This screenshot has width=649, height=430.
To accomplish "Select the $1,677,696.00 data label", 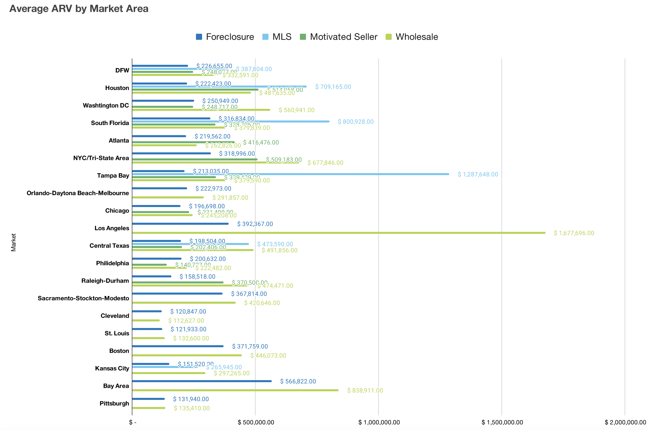I will [x=574, y=233].
